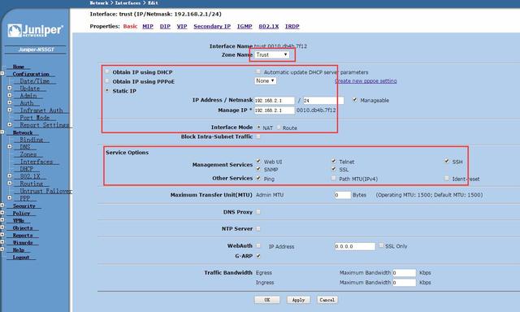Open the Secondary IP properties tab

[x=212, y=26]
